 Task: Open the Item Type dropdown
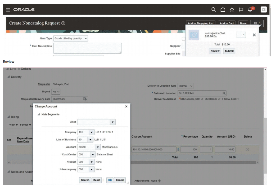70,38
